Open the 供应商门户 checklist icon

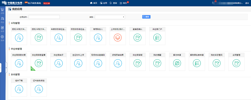click(157, 38)
